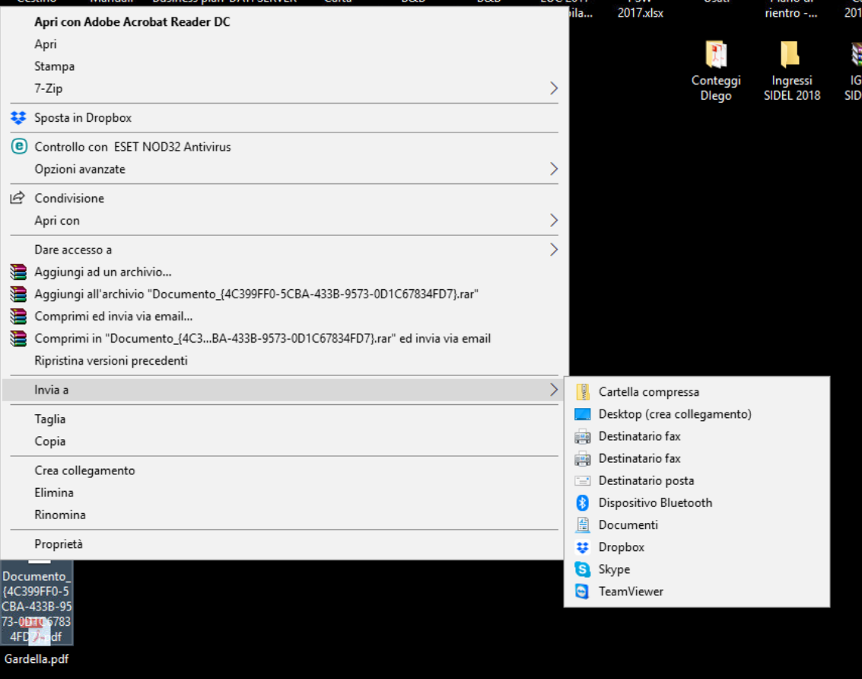The width and height of the screenshot is (862, 679).
Task: Send the file to Skype via its icon
Action: [x=582, y=569]
